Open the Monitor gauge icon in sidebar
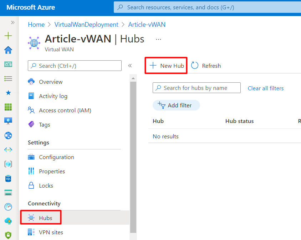The image size is (301, 240). point(8,207)
